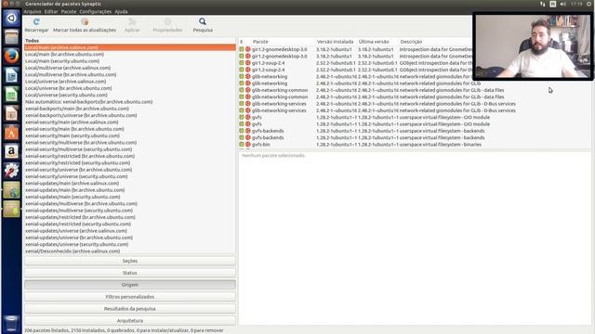The image size is (595, 334).
Task: Open the Editar menu
Action: coord(51,11)
